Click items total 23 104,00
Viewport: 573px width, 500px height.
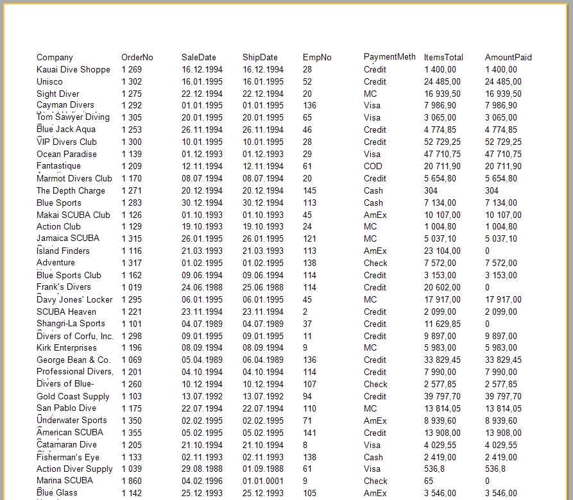point(442,251)
